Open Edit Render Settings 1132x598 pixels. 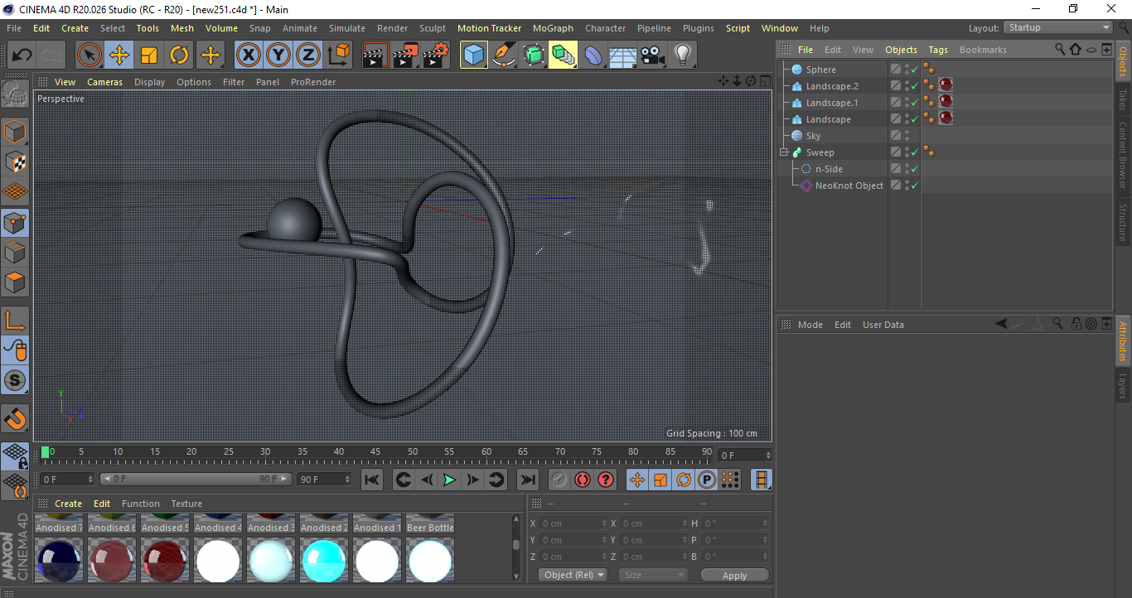point(436,55)
